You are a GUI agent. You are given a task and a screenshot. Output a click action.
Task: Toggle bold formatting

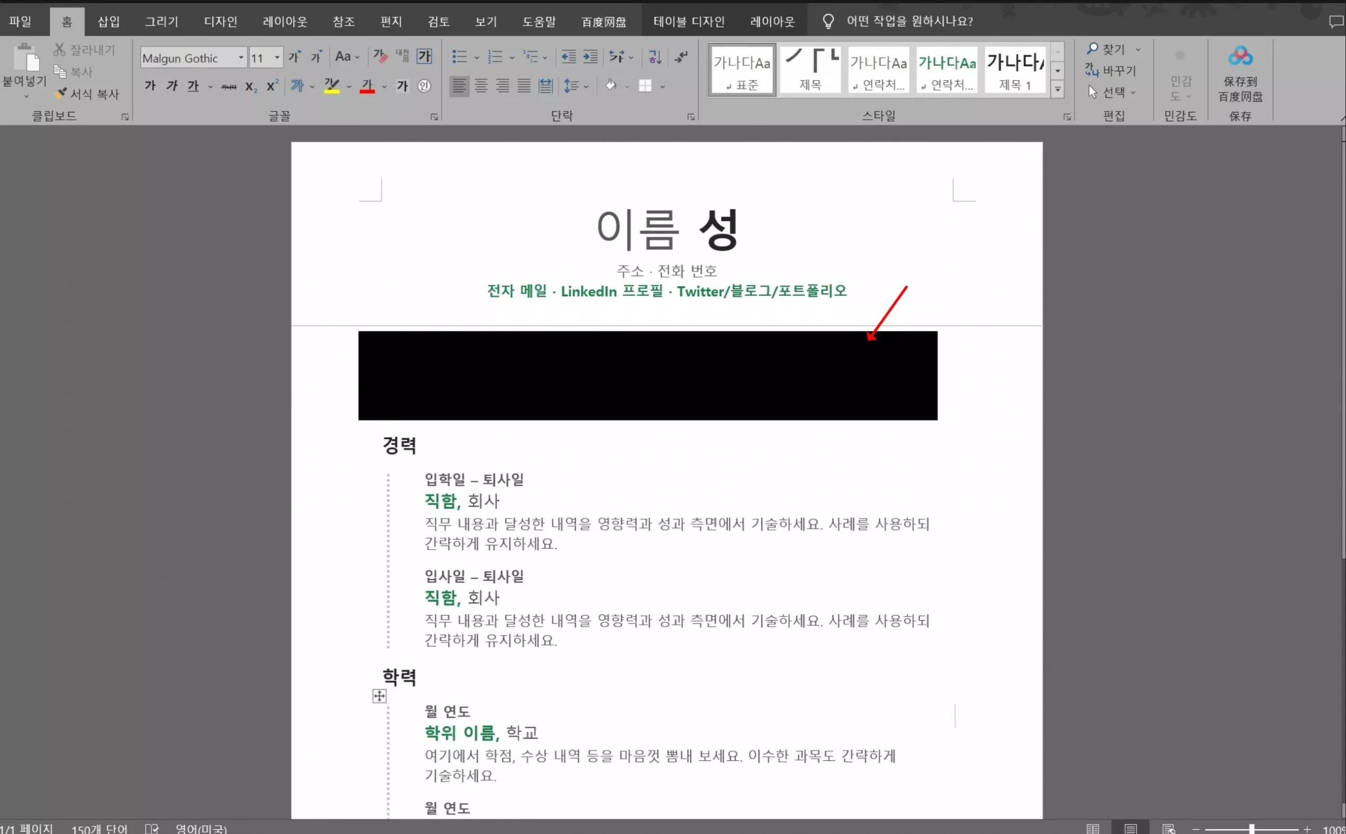point(149,86)
